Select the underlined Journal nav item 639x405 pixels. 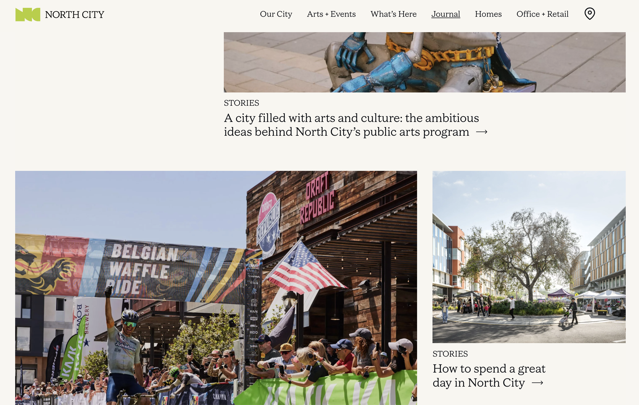coord(445,14)
